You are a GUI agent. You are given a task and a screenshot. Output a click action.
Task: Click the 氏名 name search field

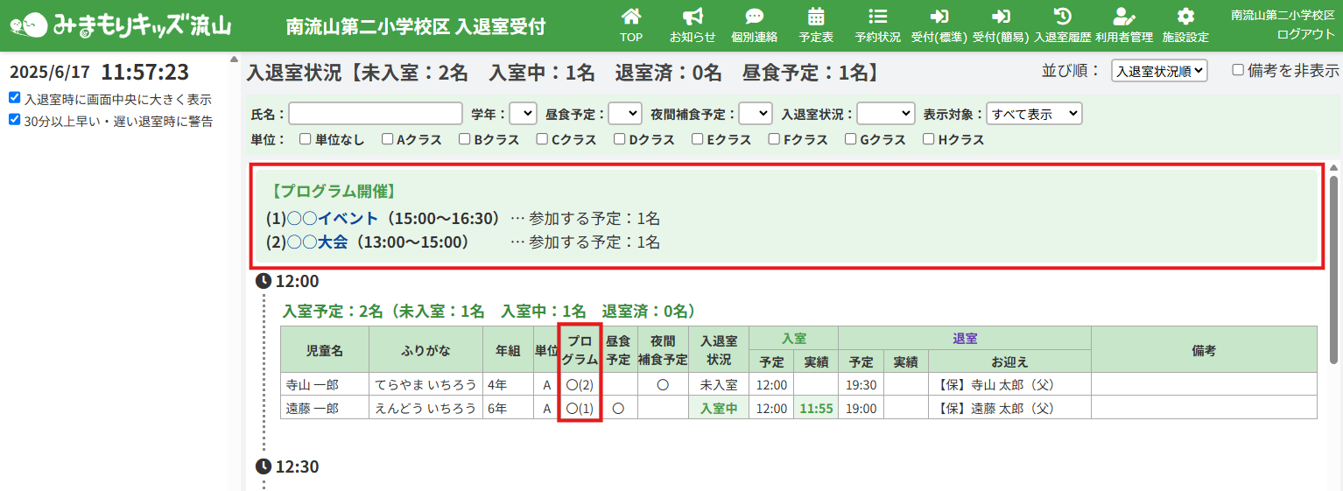click(376, 114)
